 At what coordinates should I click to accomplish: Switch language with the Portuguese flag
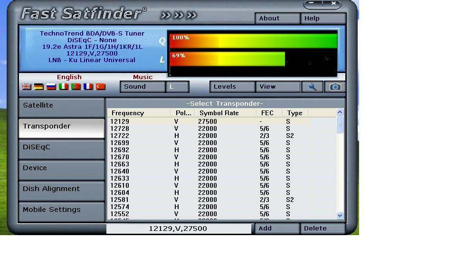tap(76, 86)
